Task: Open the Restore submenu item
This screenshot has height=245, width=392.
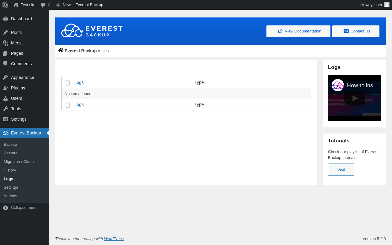Action: click(11, 153)
